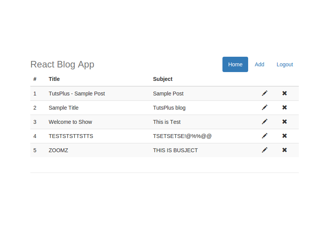Open the Add post page
The height and width of the screenshot is (230, 326).
coord(259,64)
